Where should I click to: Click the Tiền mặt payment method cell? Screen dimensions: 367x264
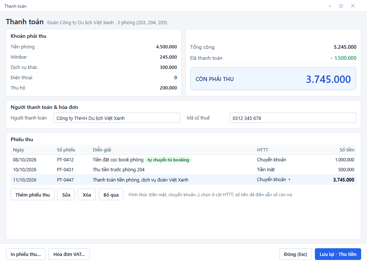tap(266, 169)
